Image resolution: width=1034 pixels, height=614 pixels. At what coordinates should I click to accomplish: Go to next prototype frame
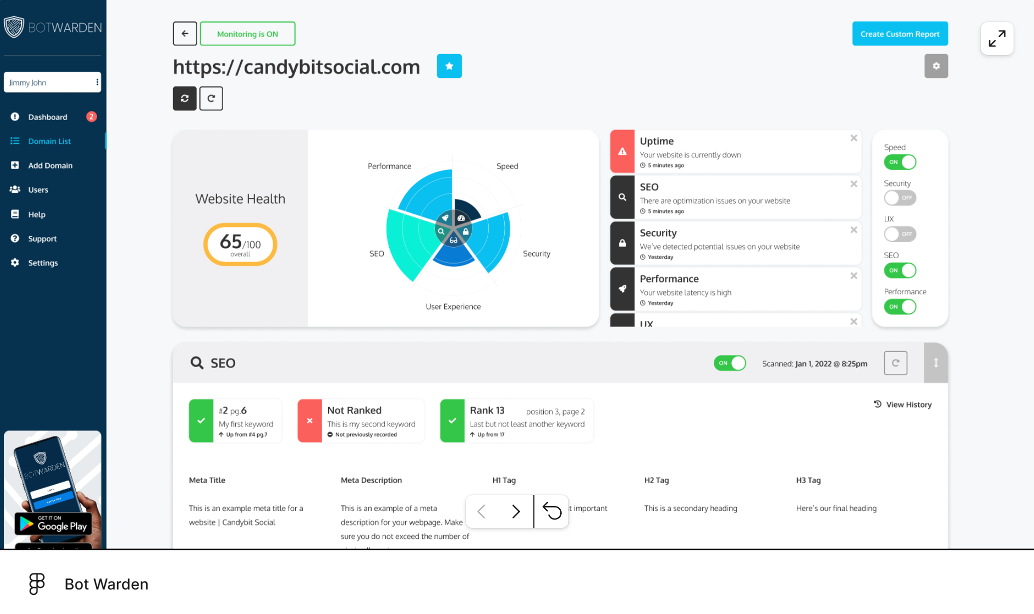click(515, 511)
